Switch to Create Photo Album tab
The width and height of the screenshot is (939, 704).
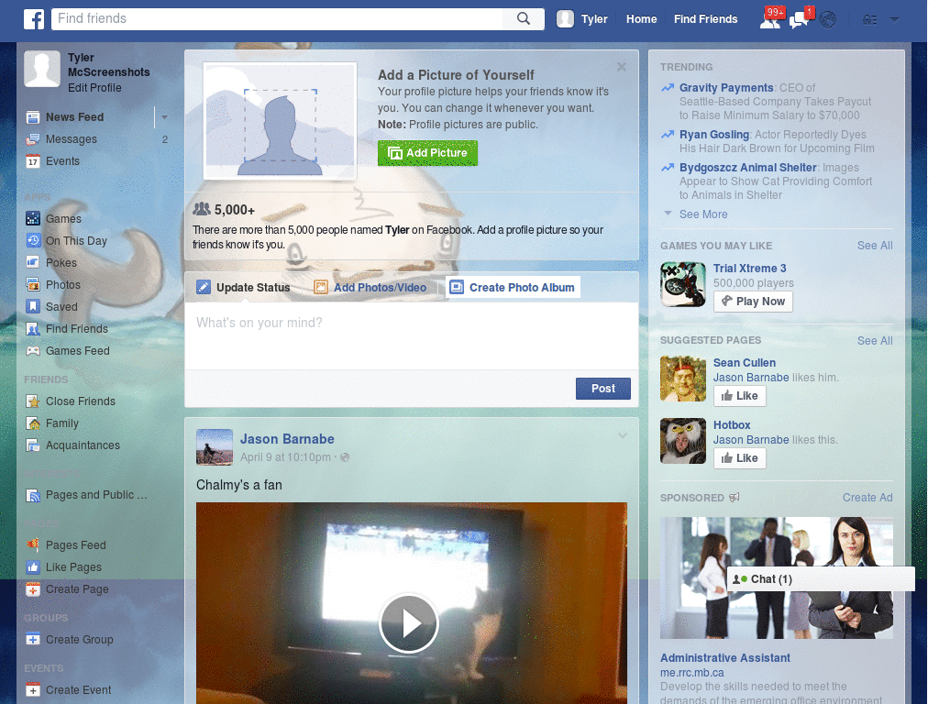coord(513,287)
